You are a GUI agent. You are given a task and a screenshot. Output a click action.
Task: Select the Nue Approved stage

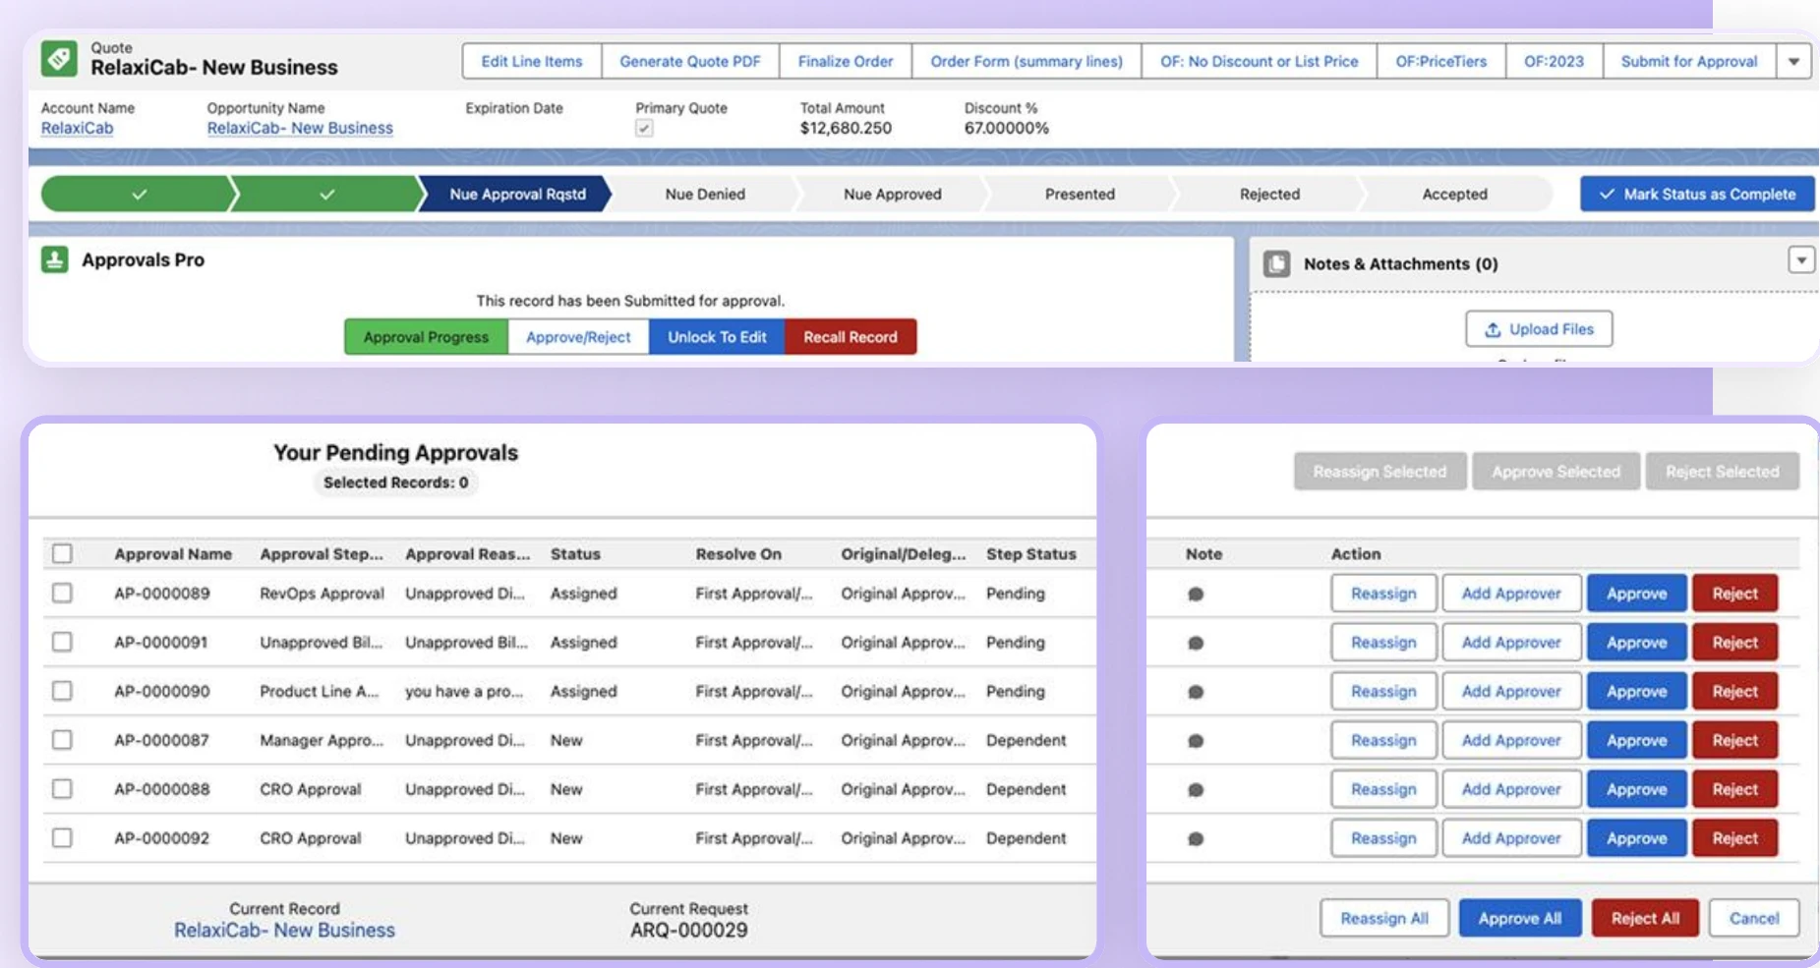[x=893, y=194]
